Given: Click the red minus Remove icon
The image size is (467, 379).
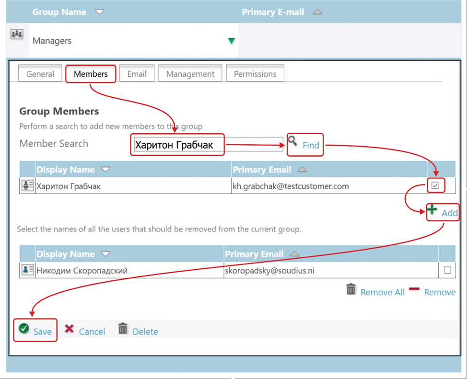Looking at the screenshot, I should [x=414, y=290].
